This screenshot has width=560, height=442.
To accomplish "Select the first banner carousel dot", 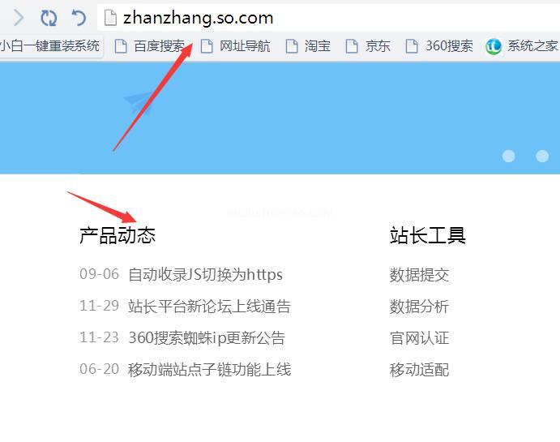I will tap(509, 157).
